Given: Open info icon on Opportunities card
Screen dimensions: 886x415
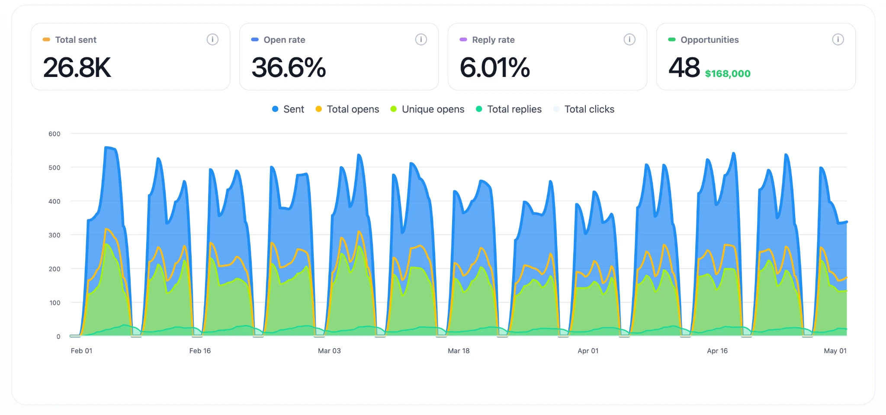Looking at the screenshot, I should (838, 40).
